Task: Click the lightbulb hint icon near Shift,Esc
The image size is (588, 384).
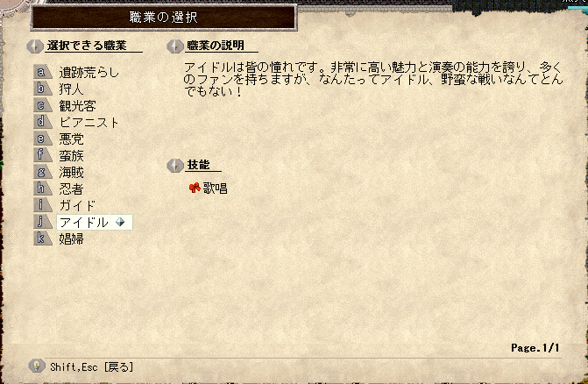Action: click(37, 366)
